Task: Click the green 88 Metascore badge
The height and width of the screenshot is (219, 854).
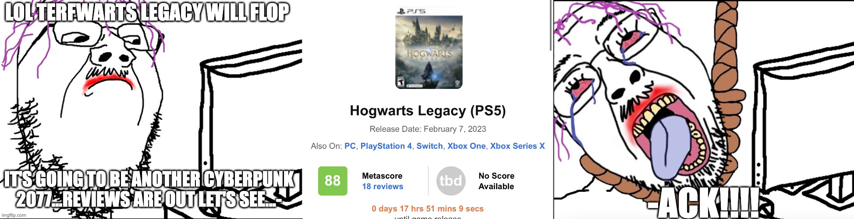Action: click(333, 181)
